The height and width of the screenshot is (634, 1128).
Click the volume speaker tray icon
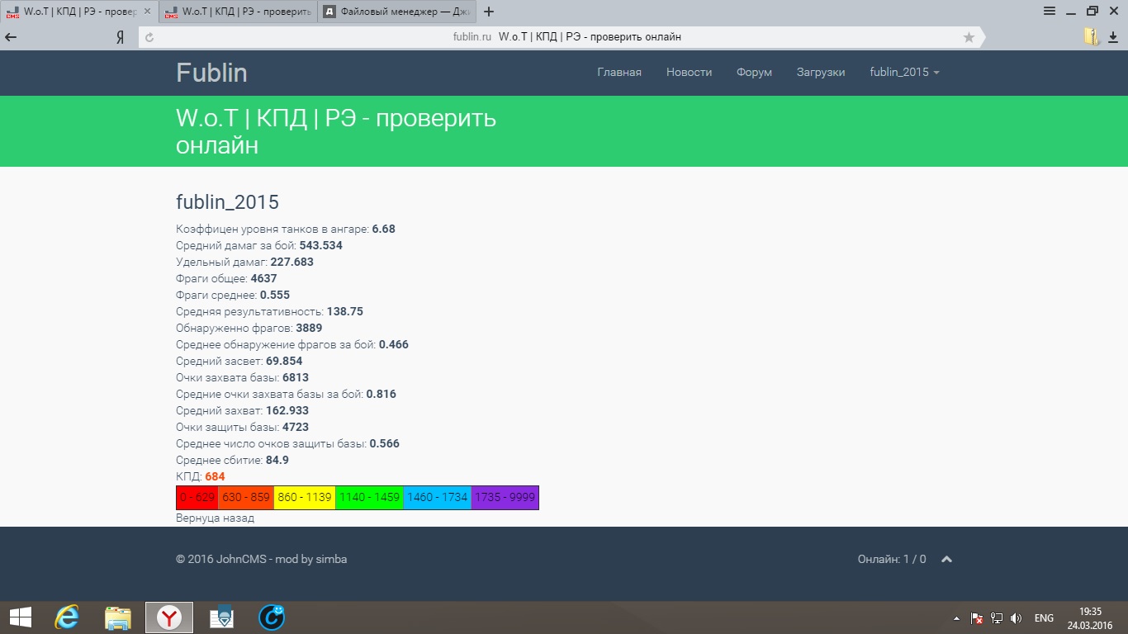1016,617
